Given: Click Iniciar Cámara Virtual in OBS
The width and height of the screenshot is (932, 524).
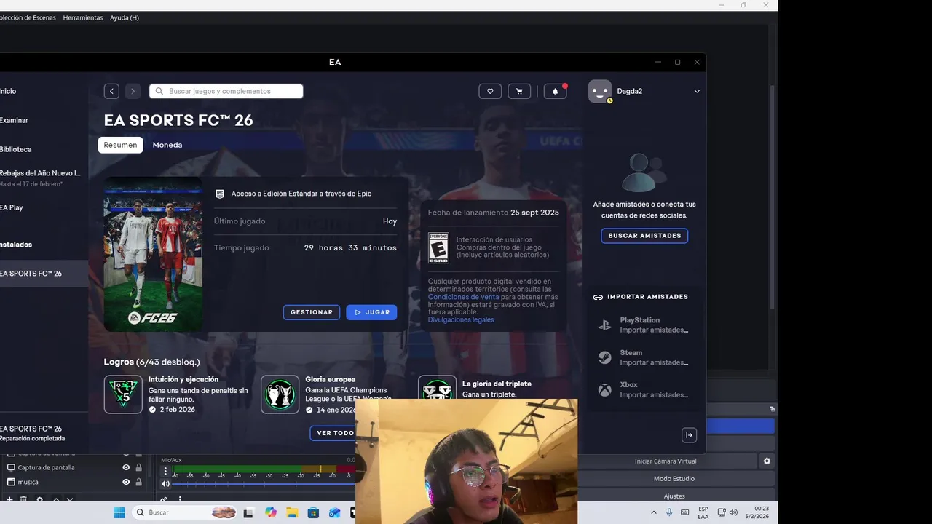Looking at the screenshot, I should coord(666,461).
